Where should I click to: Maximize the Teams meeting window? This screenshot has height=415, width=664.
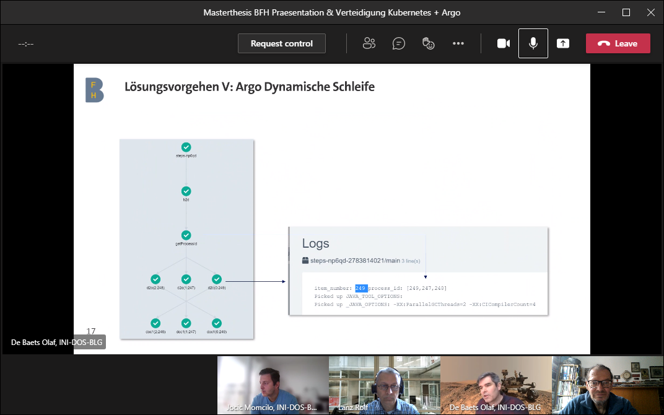(x=626, y=12)
